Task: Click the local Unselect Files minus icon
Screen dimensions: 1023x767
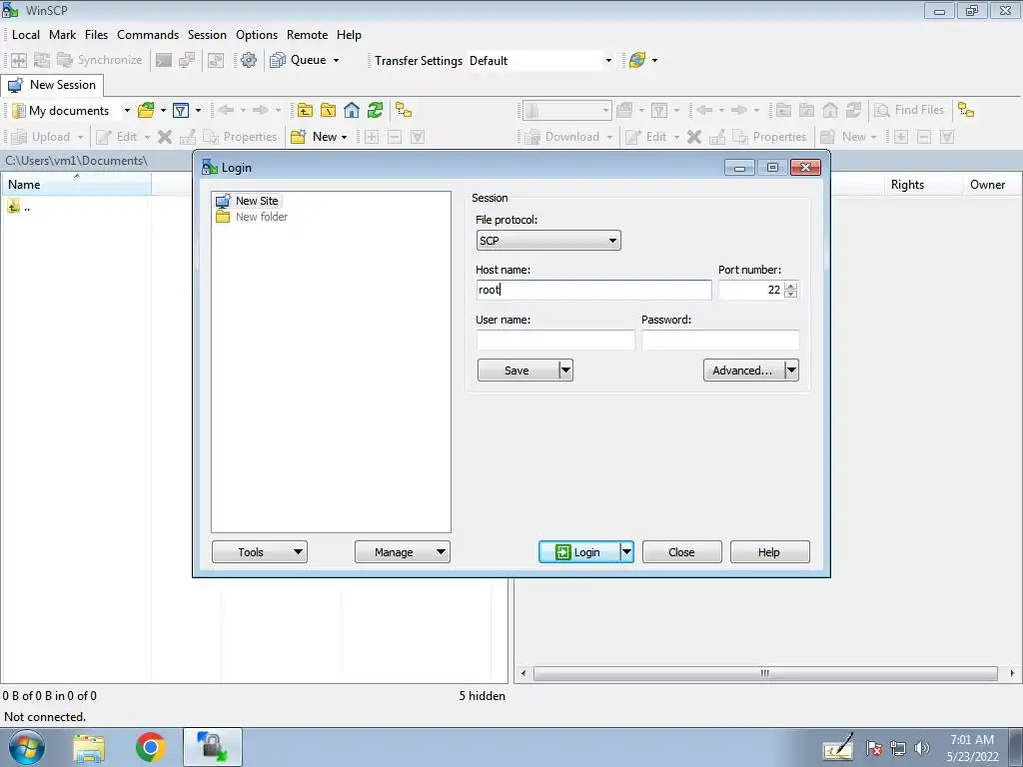Action: click(x=395, y=136)
